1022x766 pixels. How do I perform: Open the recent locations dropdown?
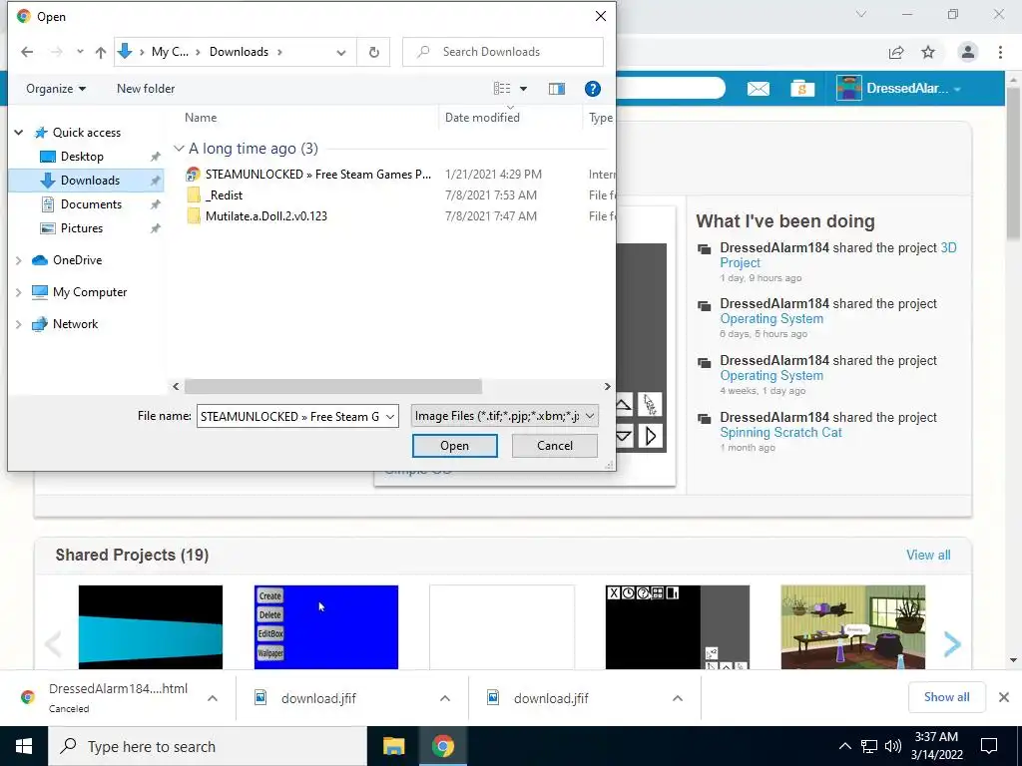[80, 52]
